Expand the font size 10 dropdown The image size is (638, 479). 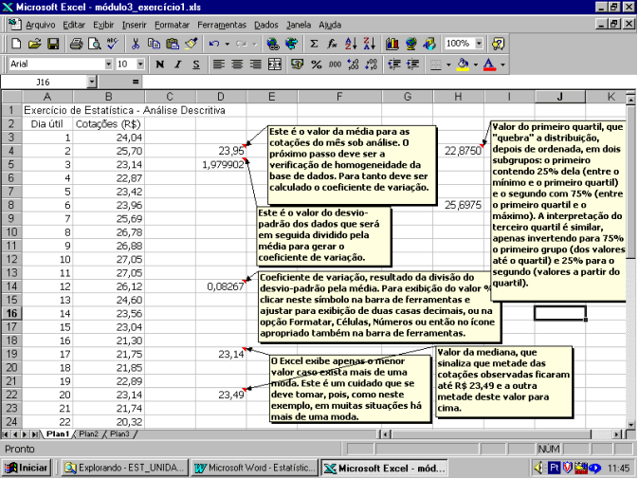pyautogui.click(x=138, y=64)
